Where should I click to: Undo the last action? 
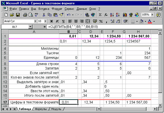coord(69,15)
